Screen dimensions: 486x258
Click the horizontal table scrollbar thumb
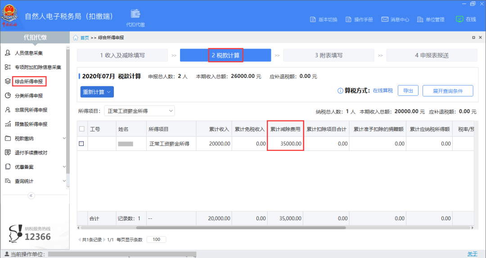point(241,228)
